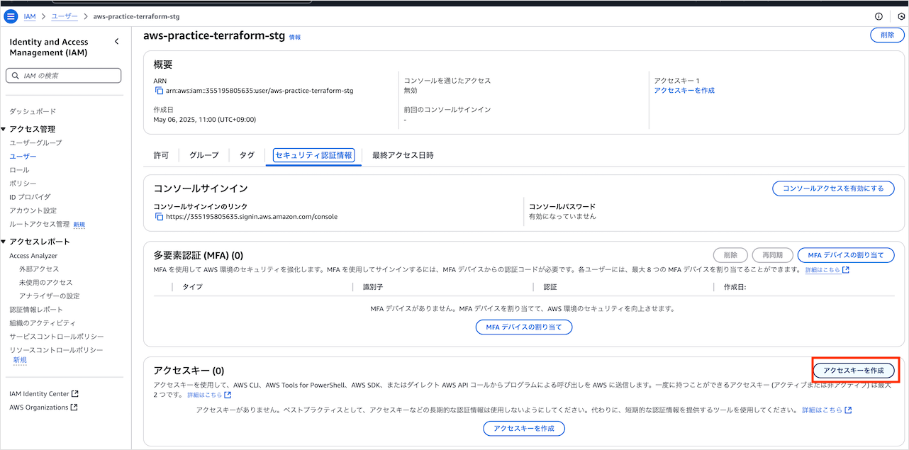Switch to the 最終アクセス日時 tab
Screen dimensions: 909x450
[x=403, y=155]
